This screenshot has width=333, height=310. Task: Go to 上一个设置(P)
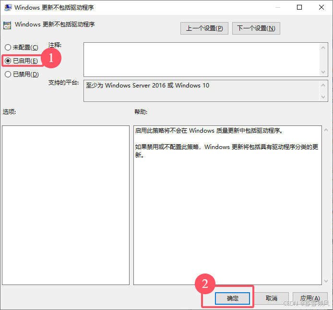pos(204,28)
